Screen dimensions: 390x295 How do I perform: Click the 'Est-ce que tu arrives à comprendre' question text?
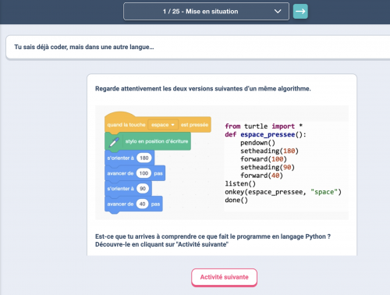tap(213, 236)
